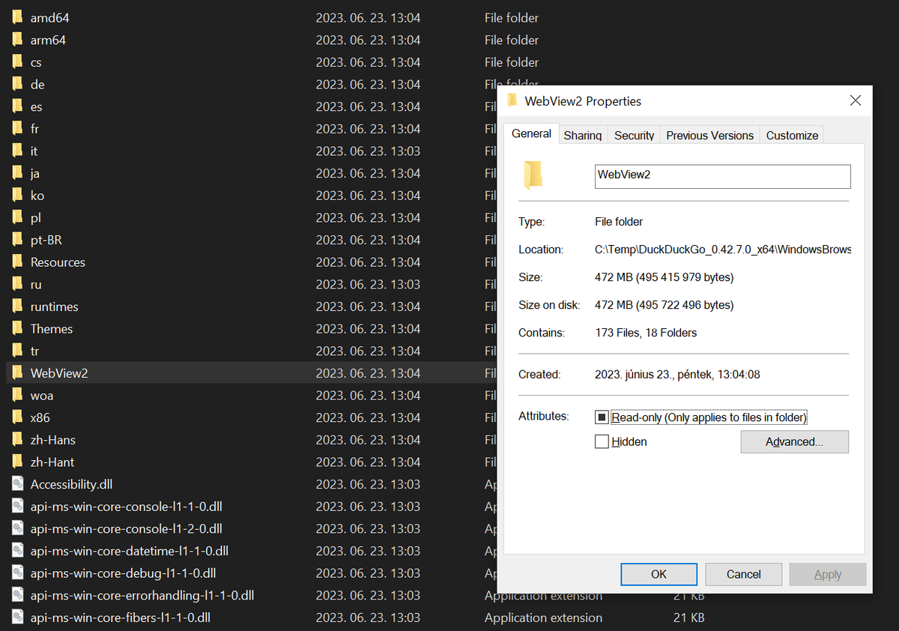The image size is (899, 631).
Task: Click the File folder type value in the dialog
Action: 619,222
